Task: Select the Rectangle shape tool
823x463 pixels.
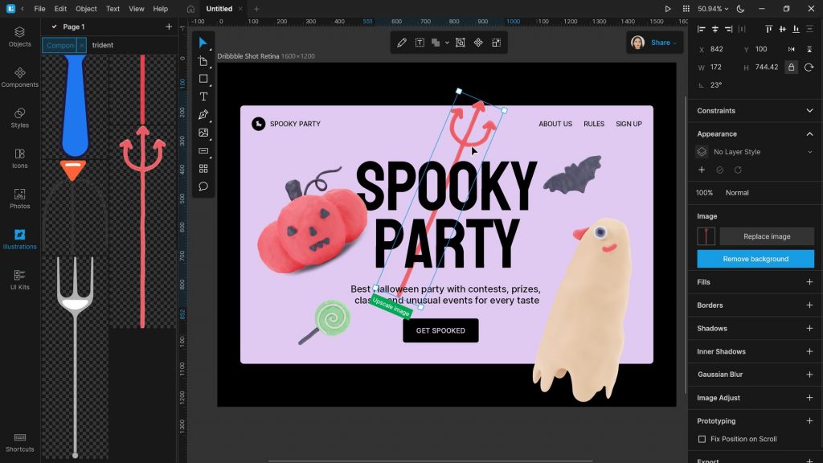Action: tap(203, 79)
